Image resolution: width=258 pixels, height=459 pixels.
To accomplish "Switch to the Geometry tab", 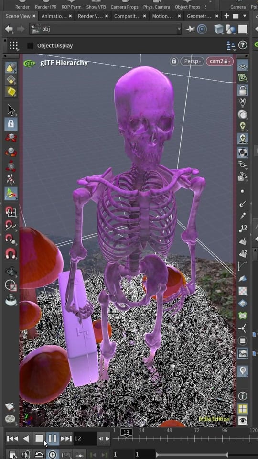I will (x=199, y=16).
